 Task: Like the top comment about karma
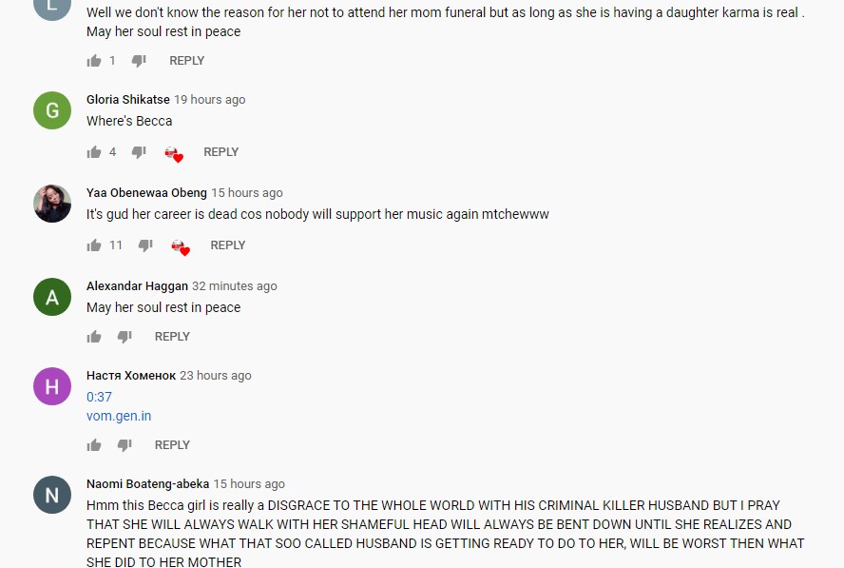(x=94, y=60)
